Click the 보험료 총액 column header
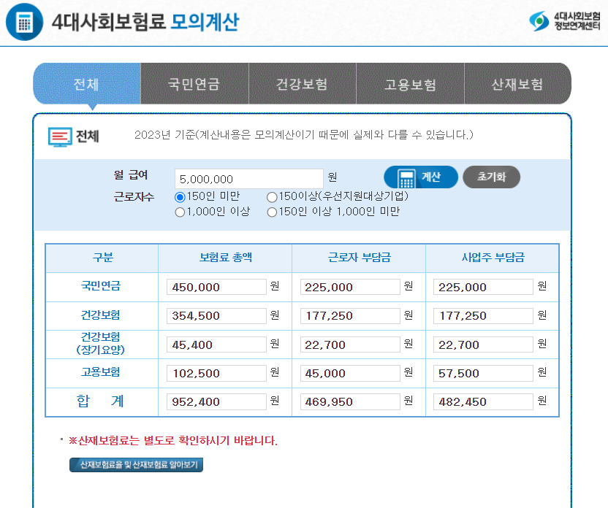608x508 pixels. 226,258
